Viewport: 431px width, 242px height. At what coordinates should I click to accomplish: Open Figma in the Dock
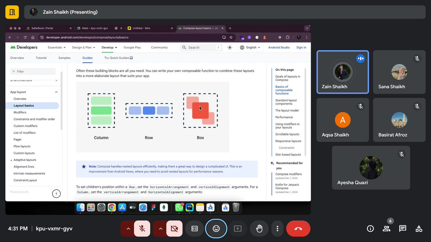pyautogui.click(x=153, y=207)
